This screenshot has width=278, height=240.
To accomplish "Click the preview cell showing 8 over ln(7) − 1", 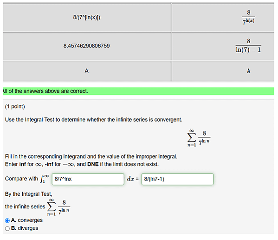I will click(x=248, y=46).
